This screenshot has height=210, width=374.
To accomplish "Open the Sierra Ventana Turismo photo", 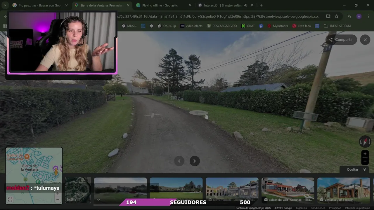I will pos(232,190).
